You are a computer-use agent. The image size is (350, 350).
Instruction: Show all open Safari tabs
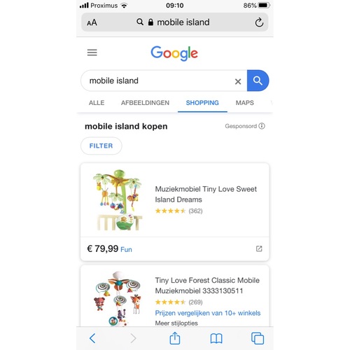tap(258, 338)
